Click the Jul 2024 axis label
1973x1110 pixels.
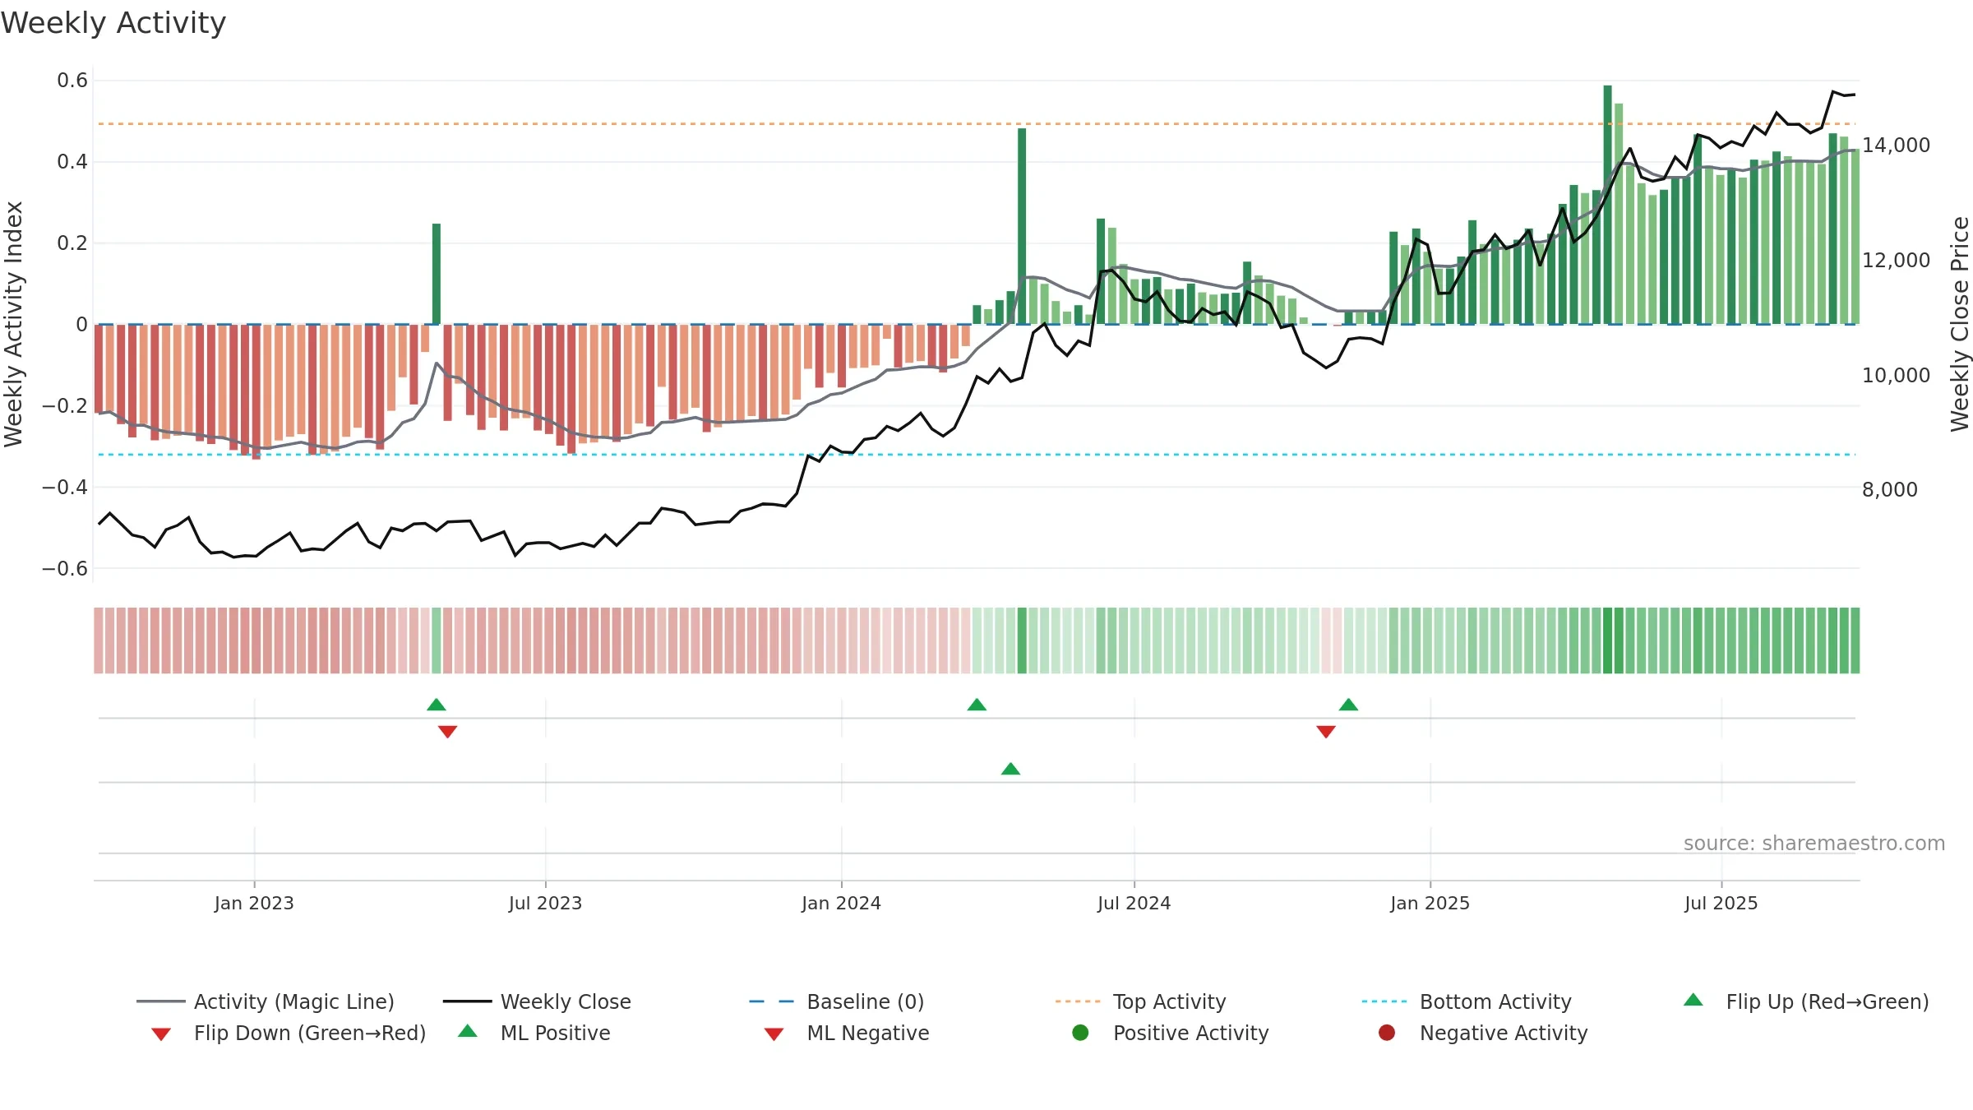pos(1134,903)
